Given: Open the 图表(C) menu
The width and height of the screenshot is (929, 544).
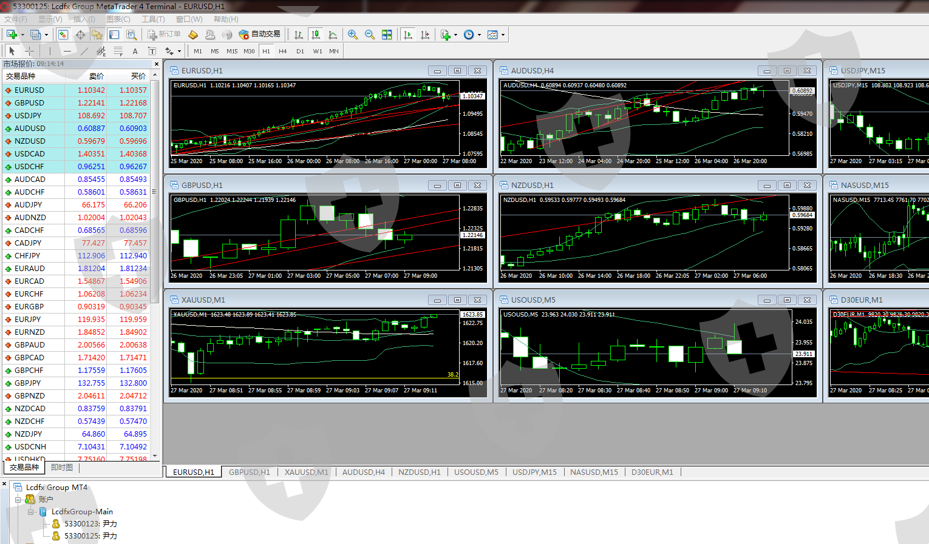Looking at the screenshot, I should click(x=118, y=19).
